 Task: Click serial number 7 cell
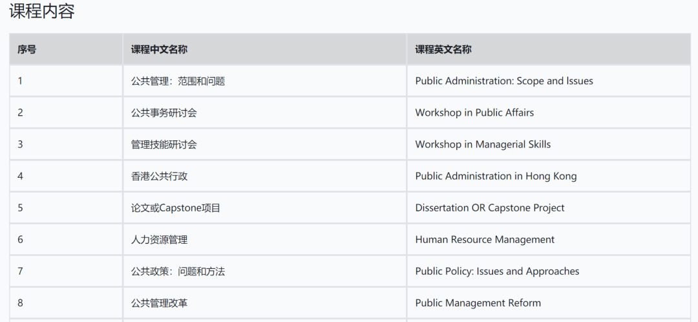point(66,271)
